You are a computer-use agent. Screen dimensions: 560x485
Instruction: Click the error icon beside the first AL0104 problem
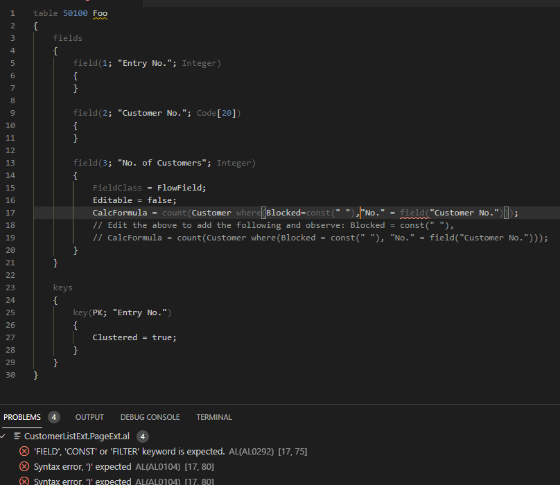point(24,466)
